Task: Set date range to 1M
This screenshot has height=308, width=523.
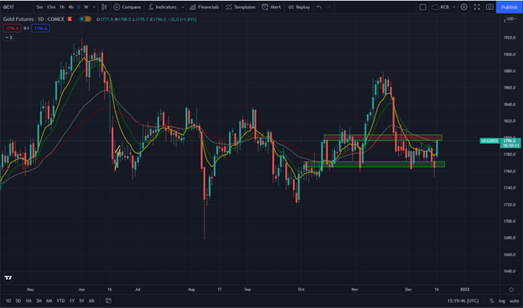Action: coord(28,300)
